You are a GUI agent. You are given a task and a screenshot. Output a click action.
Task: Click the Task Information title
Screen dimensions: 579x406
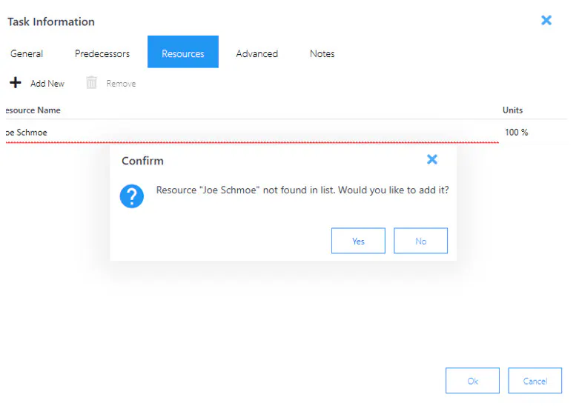pos(51,21)
